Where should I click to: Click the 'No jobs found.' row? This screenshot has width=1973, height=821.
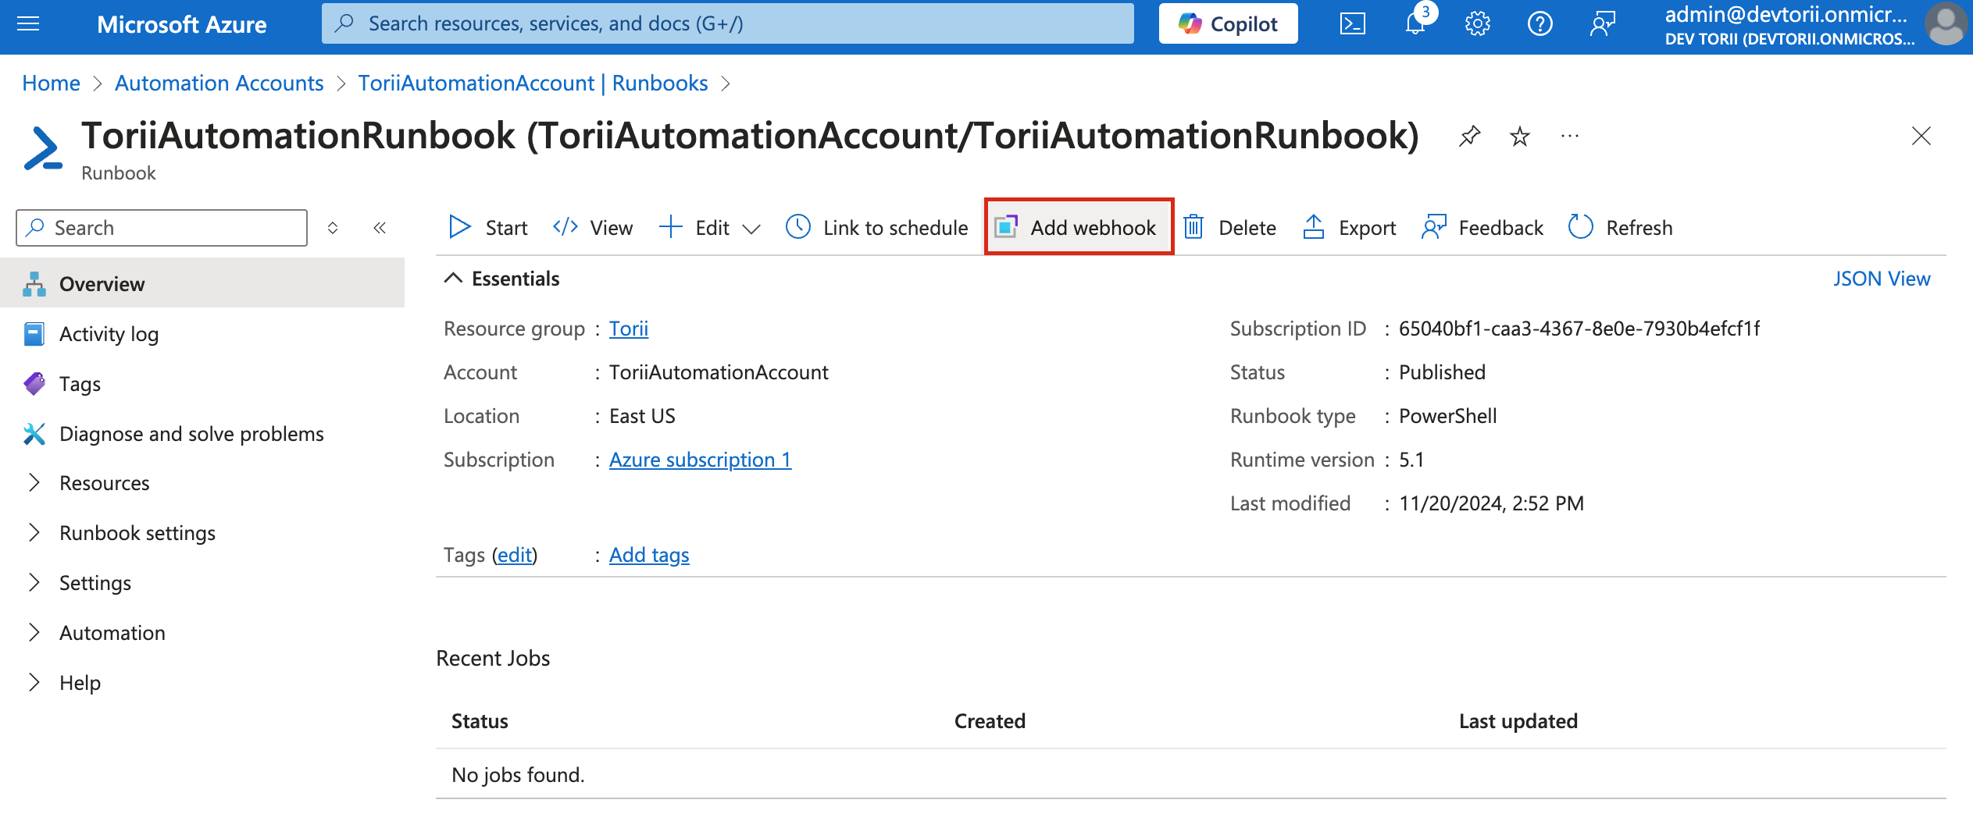[x=1190, y=775]
